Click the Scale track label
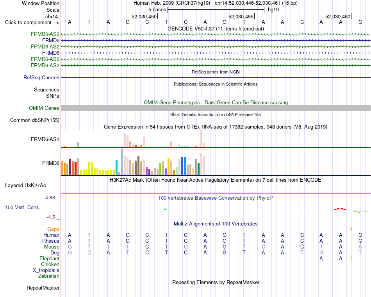 tap(53, 10)
